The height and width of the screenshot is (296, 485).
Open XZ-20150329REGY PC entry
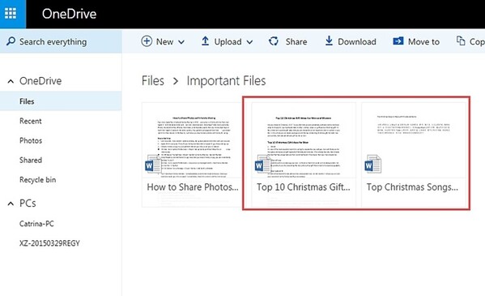49,243
